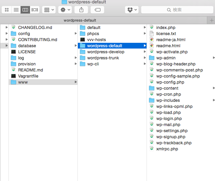This screenshot has height=181, width=215.
Task: Select the vvv-hosts file
Action: [x=112, y=40]
